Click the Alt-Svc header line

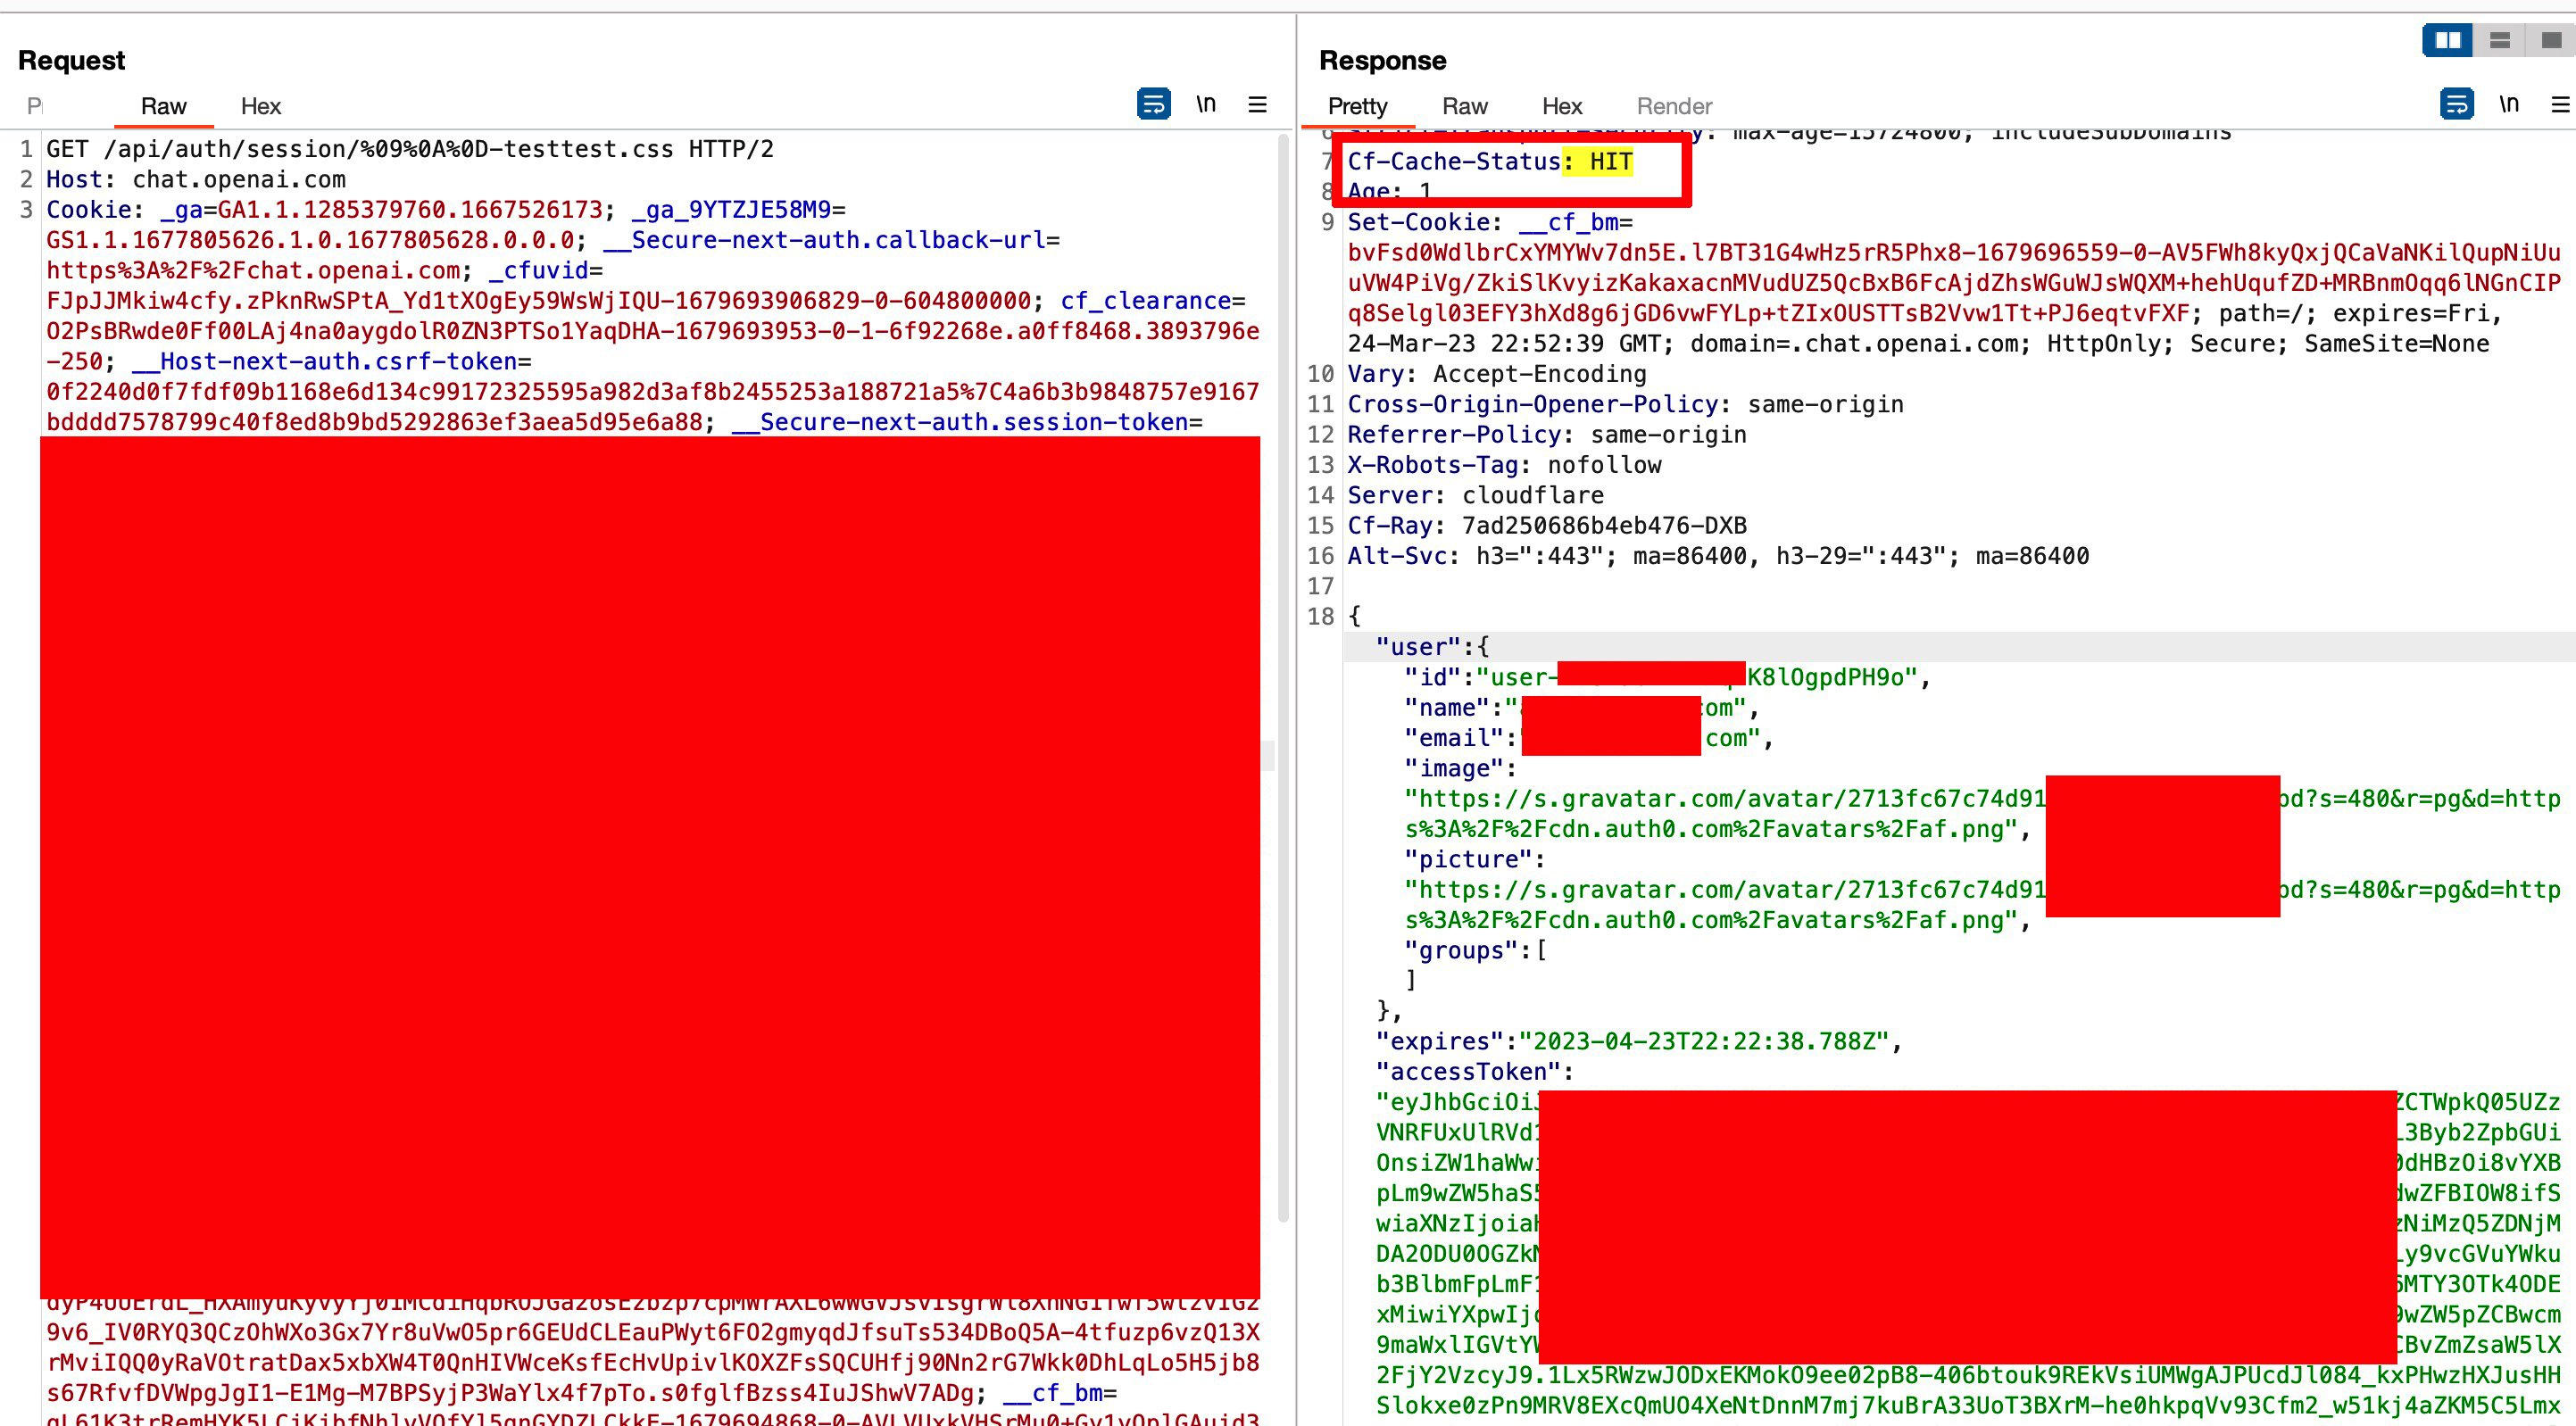coord(1718,556)
